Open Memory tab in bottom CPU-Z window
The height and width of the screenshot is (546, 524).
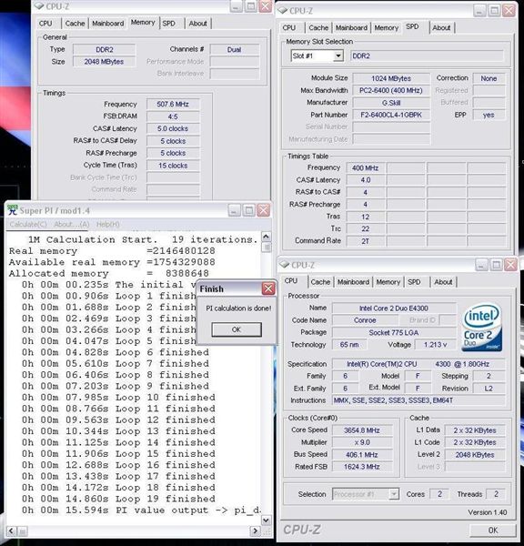tap(388, 282)
